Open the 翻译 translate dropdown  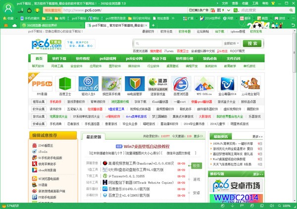point(254,18)
